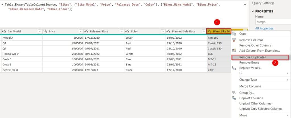The width and height of the screenshot is (291, 118).
Task: Click the Car Model column data type icon
Action: pos(4,31)
